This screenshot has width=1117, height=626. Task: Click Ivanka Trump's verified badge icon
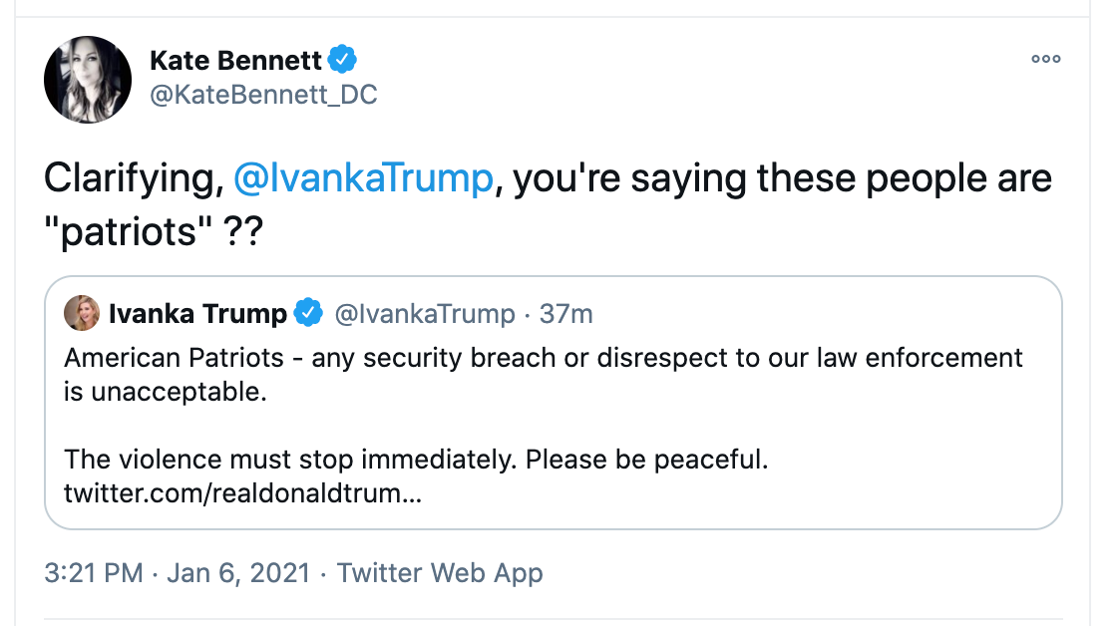pos(309,312)
